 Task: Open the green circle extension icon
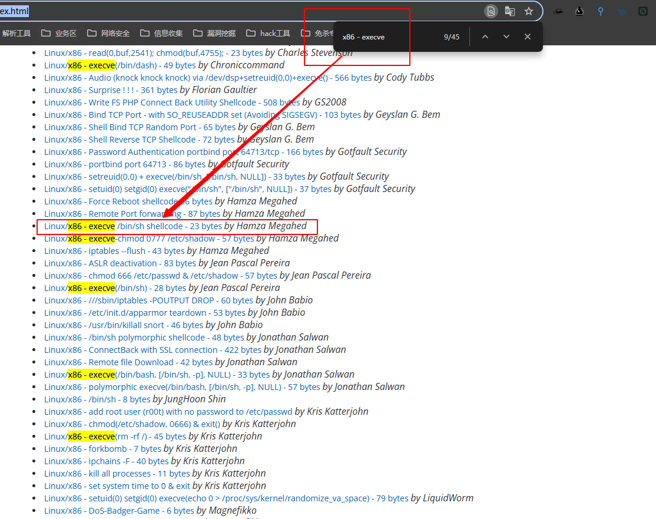coord(643,11)
